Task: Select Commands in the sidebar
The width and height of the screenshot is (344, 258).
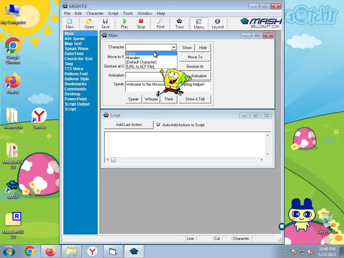Action: 75,89
